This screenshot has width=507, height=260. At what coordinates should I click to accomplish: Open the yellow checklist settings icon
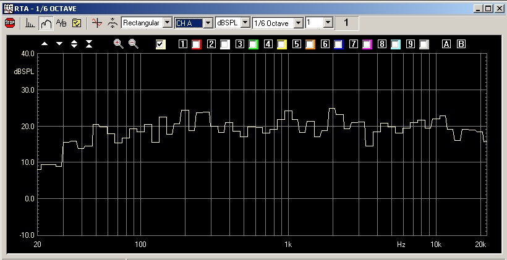point(77,23)
